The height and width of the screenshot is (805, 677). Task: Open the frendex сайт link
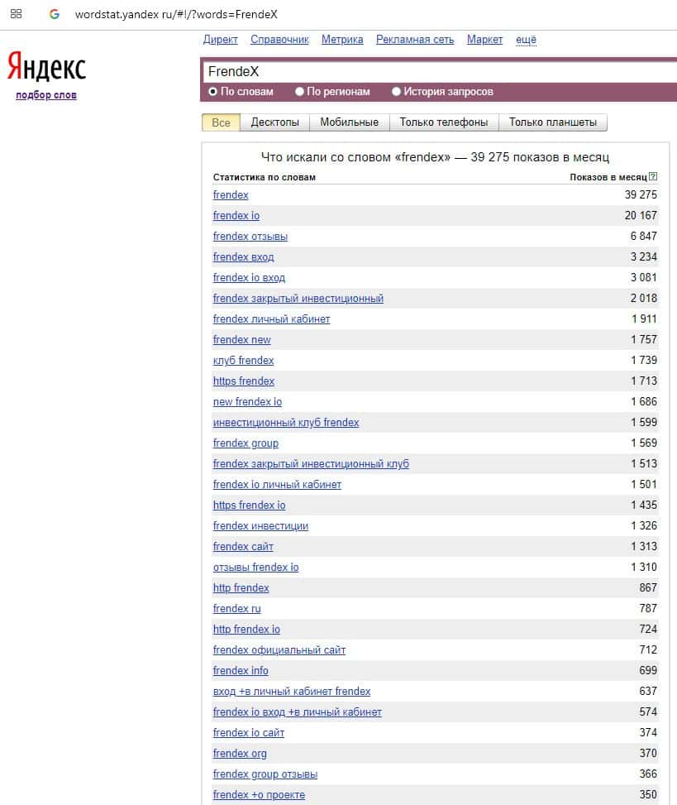tap(243, 546)
